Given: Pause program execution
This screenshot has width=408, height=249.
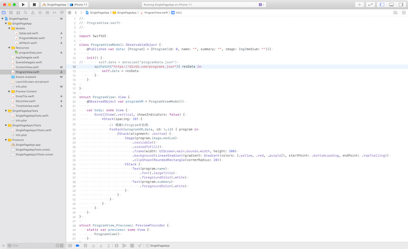Looking at the screenshot, I should point(85,245).
